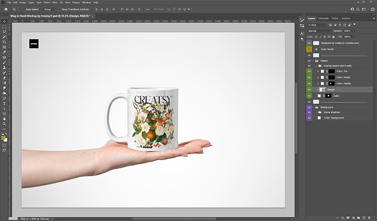Image resolution: width=377 pixels, height=221 pixels.
Task: Select the Eyedropper tool
Action: click(x=4, y=52)
